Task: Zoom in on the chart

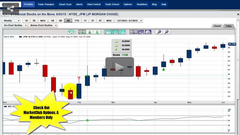Action: [x=159, y=32]
